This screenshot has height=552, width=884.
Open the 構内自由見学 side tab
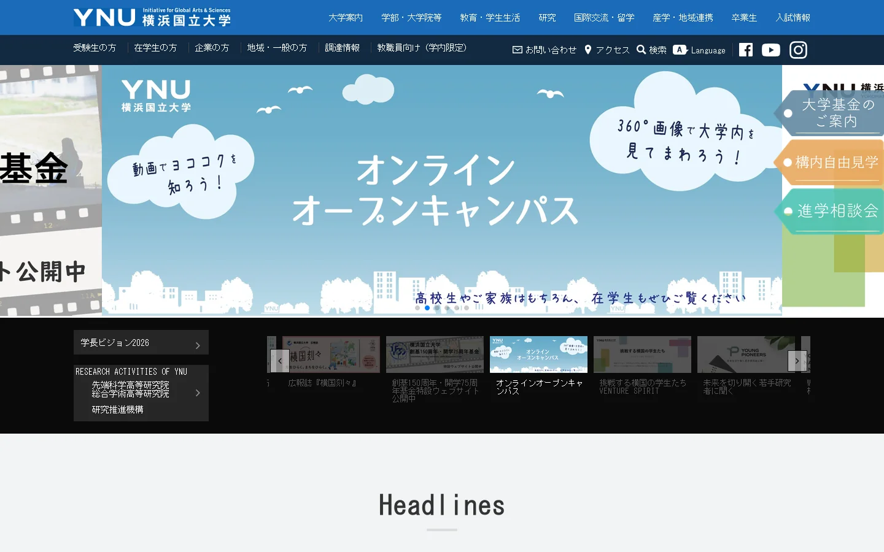coord(830,163)
